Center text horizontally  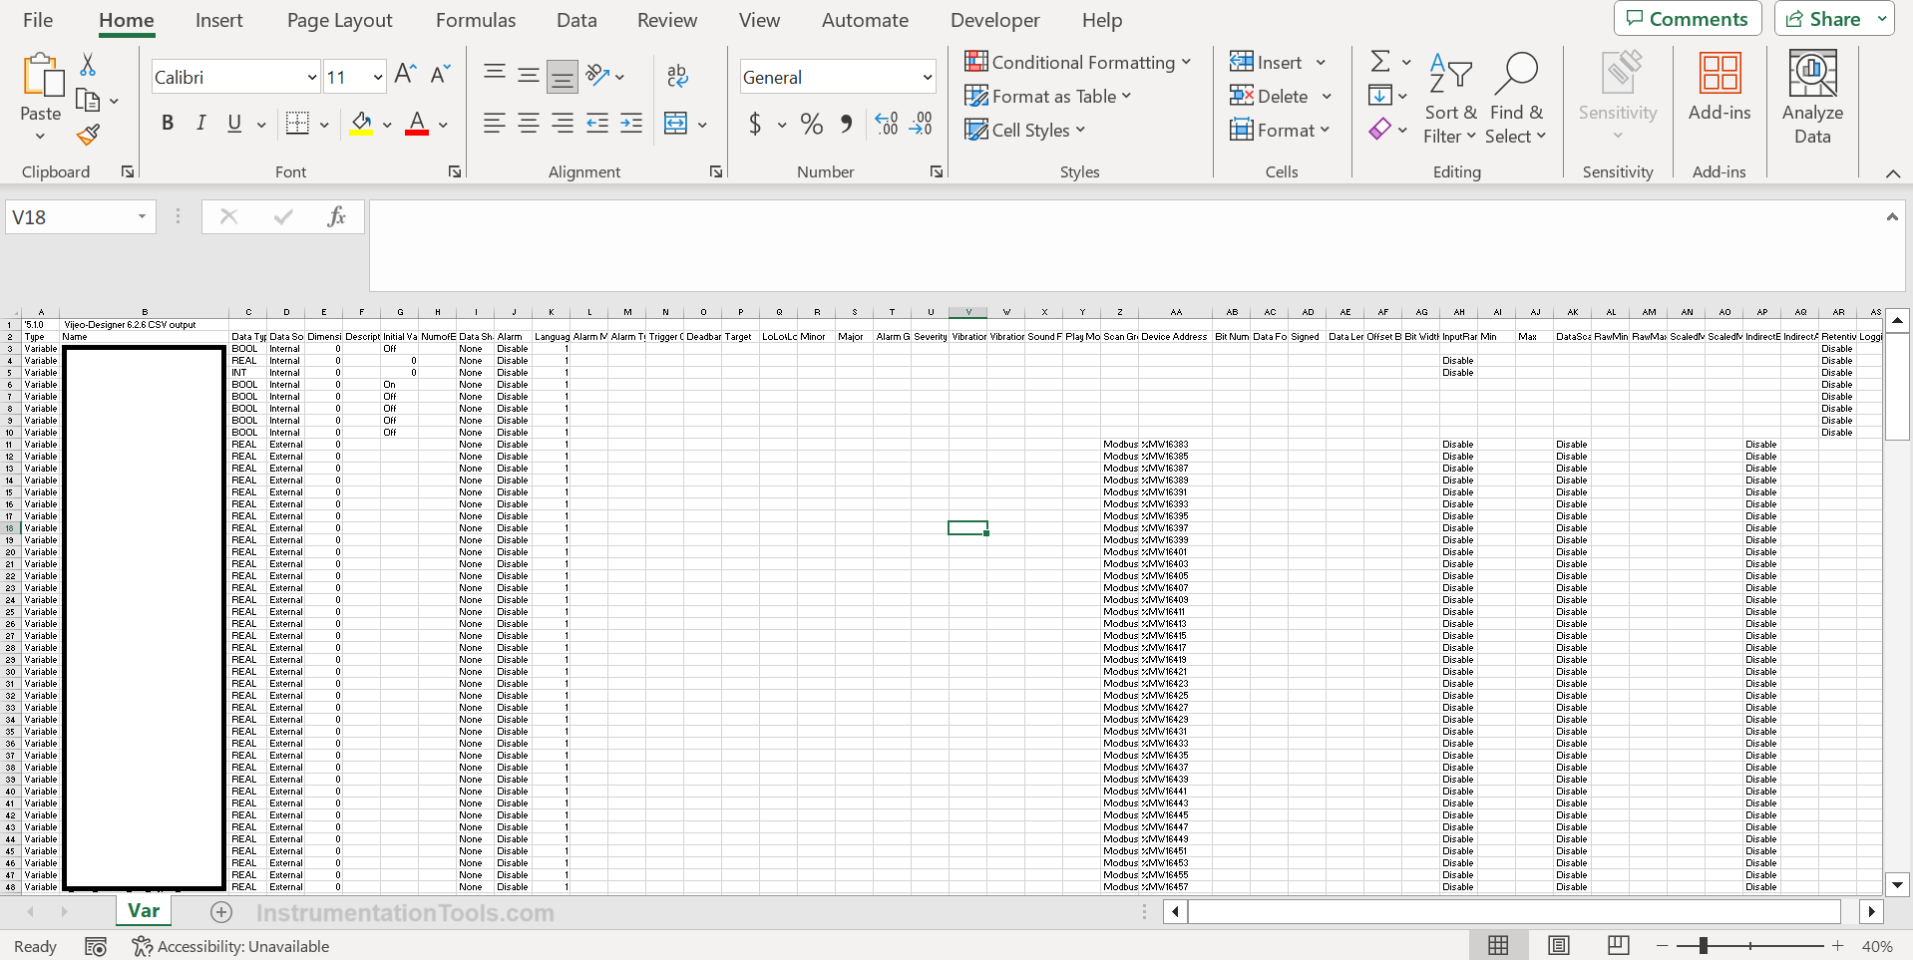tap(529, 124)
